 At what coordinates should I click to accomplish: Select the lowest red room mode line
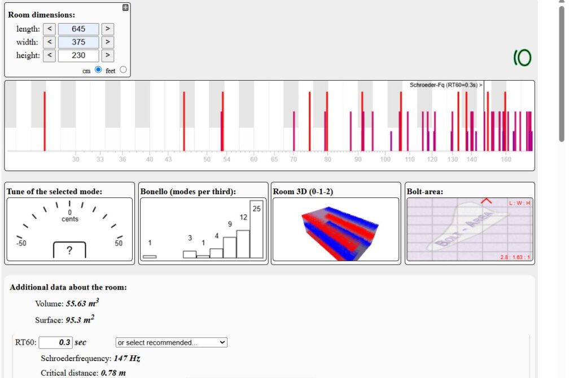[45, 121]
